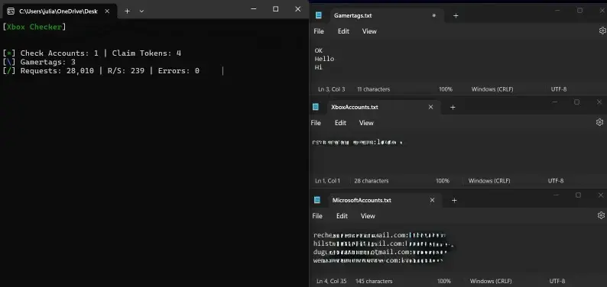Image resolution: width=607 pixels, height=287 pixels.
Task: Click the Notepad icon beside MicrosoftAccounts.txt tab
Action: 317,200
